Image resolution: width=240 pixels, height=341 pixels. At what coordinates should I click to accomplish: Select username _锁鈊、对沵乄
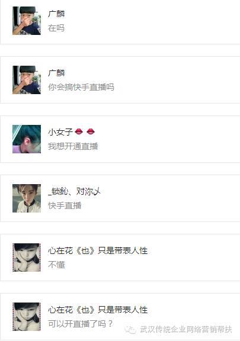74,191
